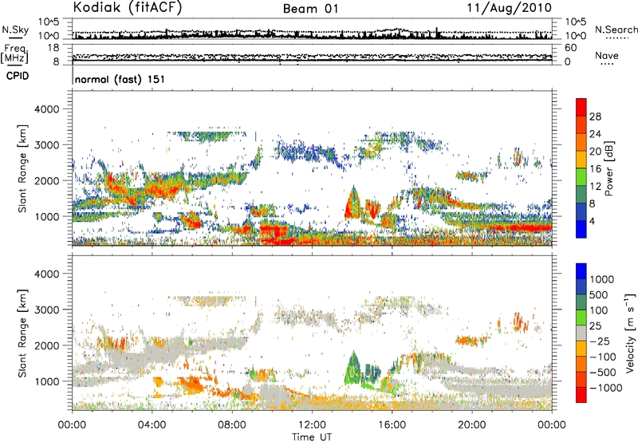Screen dimensions: 638x442
Task: Click the "Kodiak (fitACF)" plot title
Action: click(128, 7)
